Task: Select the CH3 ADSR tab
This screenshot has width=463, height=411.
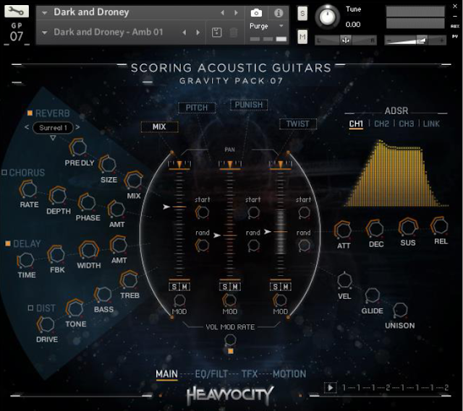Action: click(x=407, y=124)
